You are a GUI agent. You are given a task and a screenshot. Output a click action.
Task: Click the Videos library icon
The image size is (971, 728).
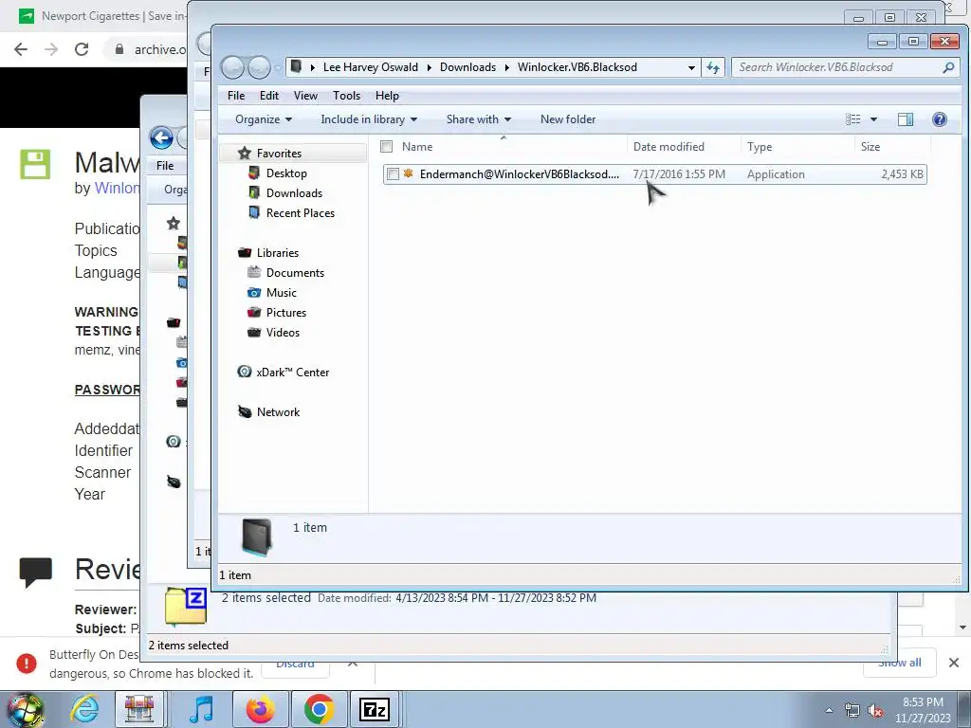pos(254,332)
